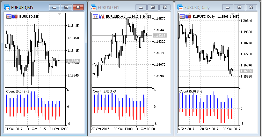This screenshot has width=262, height=137.
Task: Click the H1 bid price 1.16412 in header
Action: pyautogui.click(x=133, y=16)
